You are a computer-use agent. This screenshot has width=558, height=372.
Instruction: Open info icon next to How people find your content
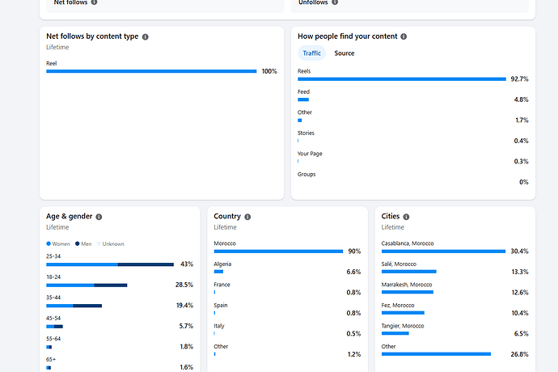click(404, 36)
